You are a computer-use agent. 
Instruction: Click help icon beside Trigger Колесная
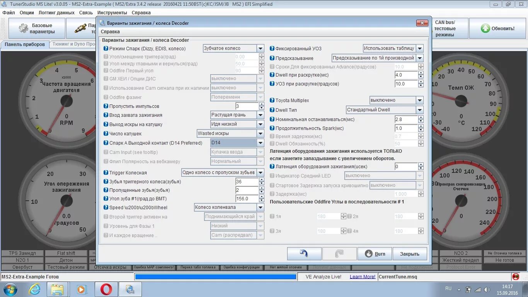pyautogui.click(x=106, y=173)
